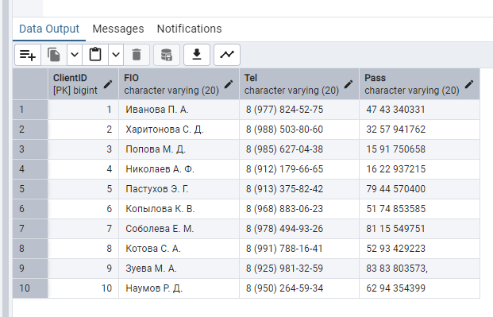Click the pencil edit icon on ClientID column
This screenshot has height=317, width=493.
pos(108,84)
